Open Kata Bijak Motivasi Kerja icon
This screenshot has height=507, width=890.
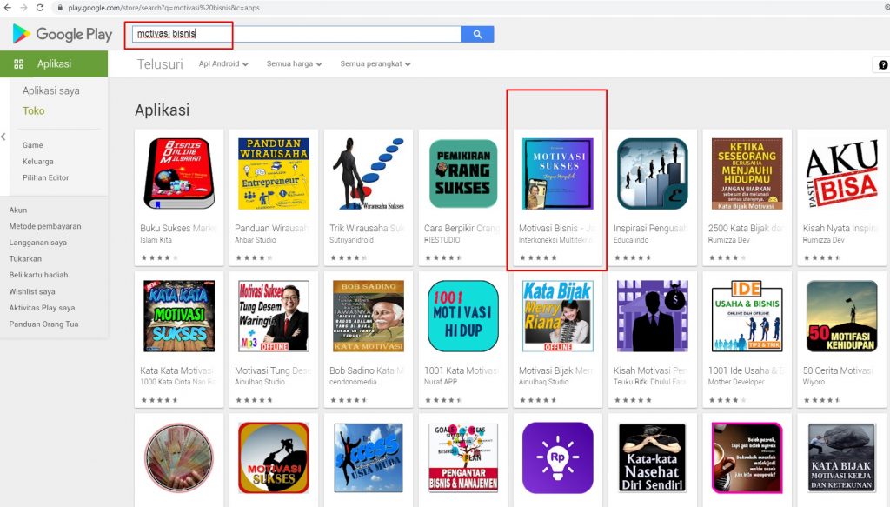pos(841,457)
